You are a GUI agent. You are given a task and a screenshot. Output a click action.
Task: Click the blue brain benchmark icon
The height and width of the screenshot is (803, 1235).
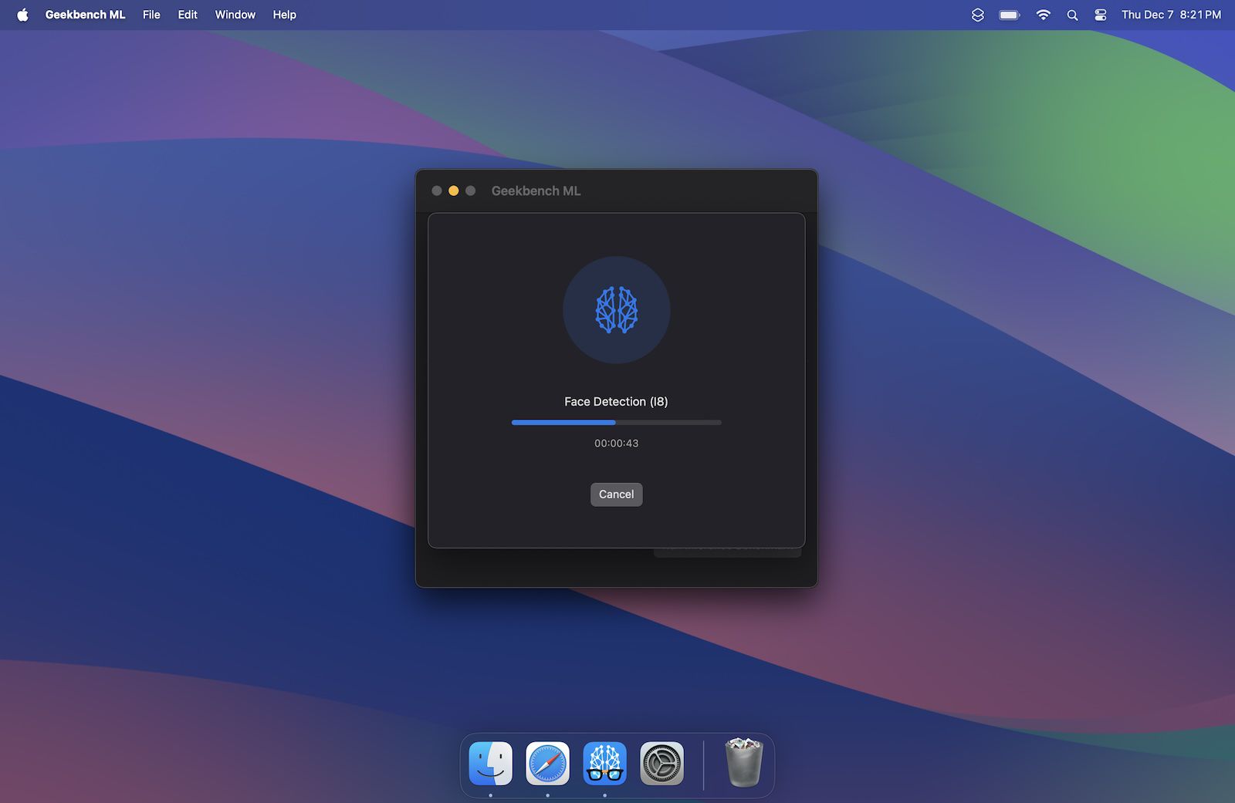[x=616, y=310]
